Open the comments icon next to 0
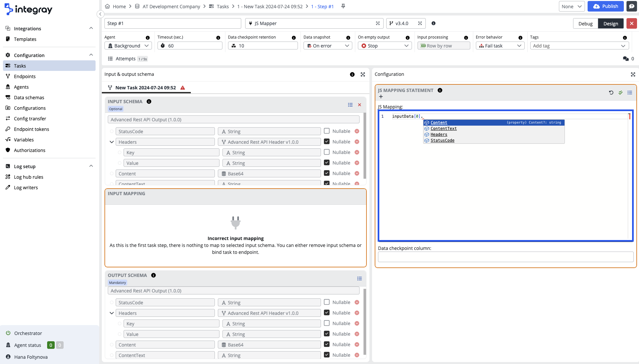 coord(625,59)
